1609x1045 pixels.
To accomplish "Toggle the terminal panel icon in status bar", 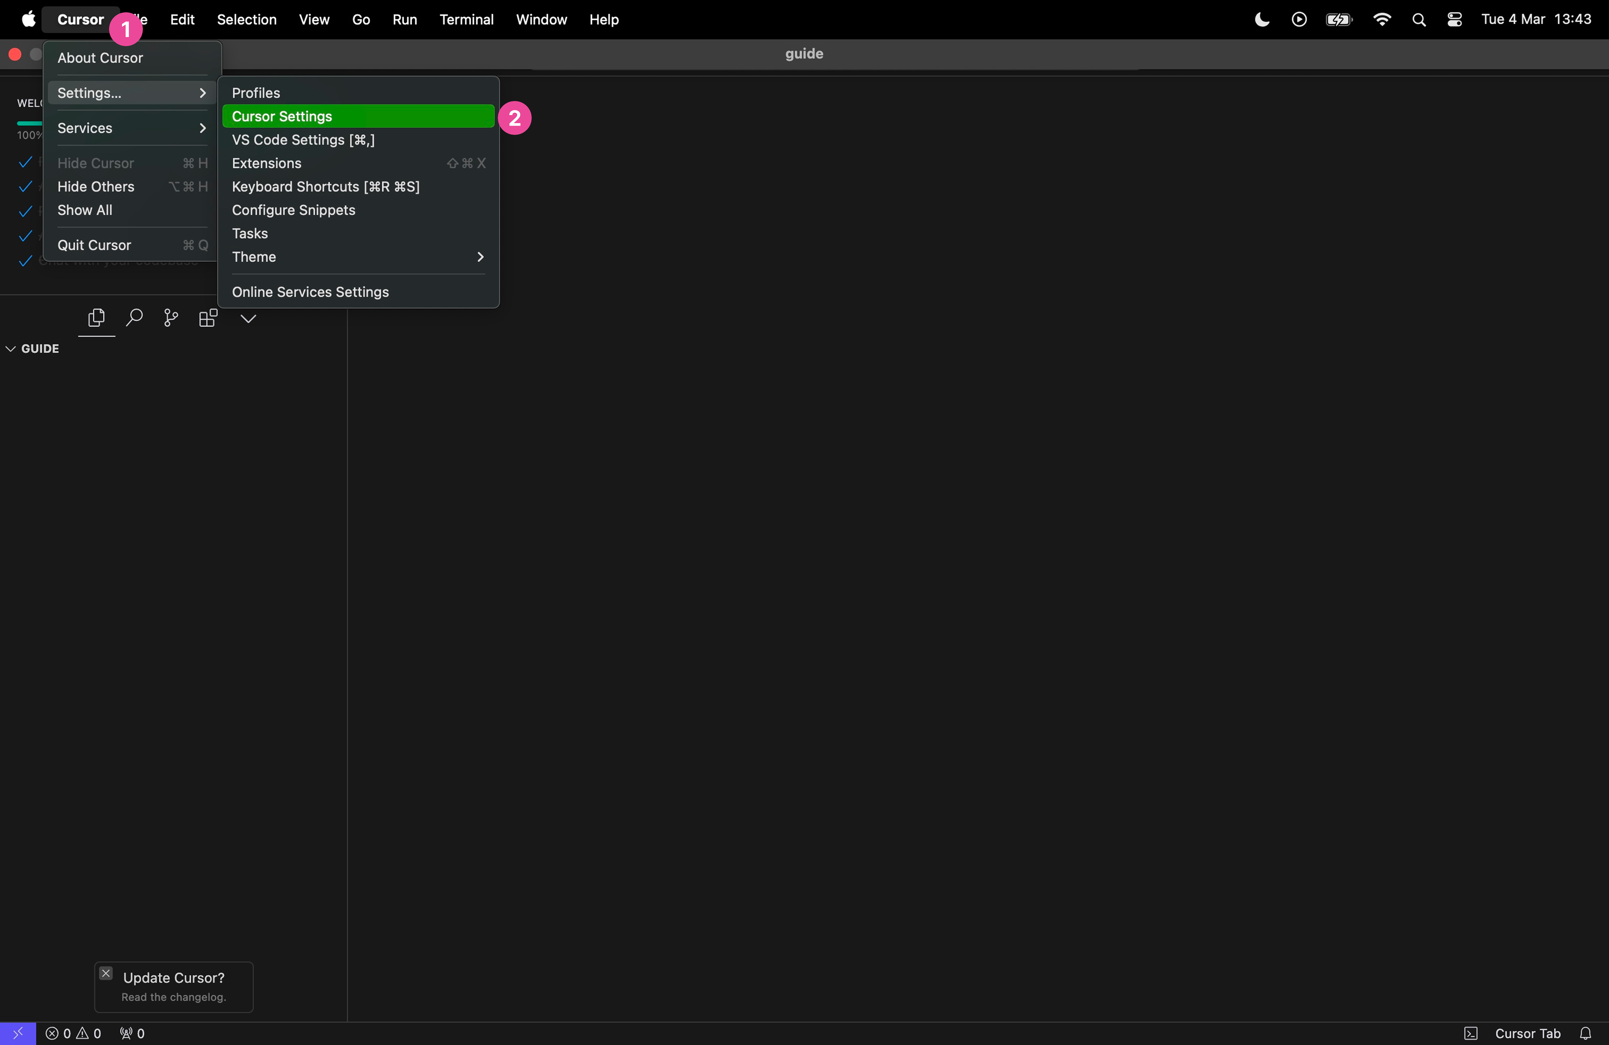I will [x=1470, y=1034].
